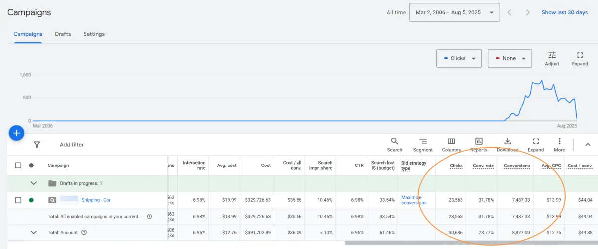The height and width of the screenshot is (249, 598).
Task: Sort by the Cost / conv. column header
Action: click(580, 166)
